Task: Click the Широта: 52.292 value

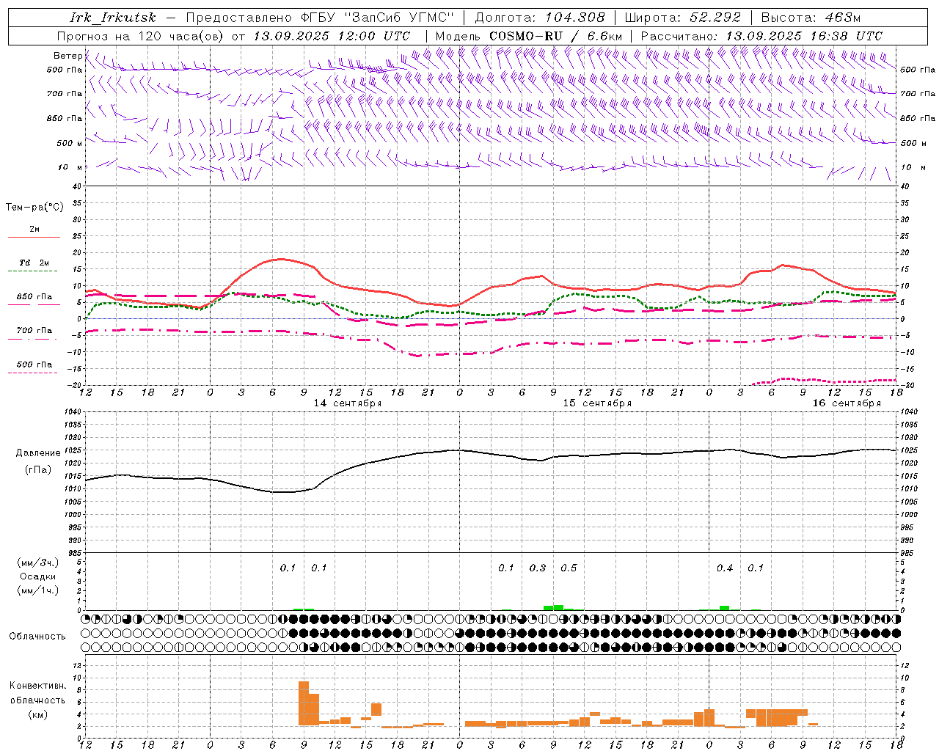Action: (x=683, y=18)
